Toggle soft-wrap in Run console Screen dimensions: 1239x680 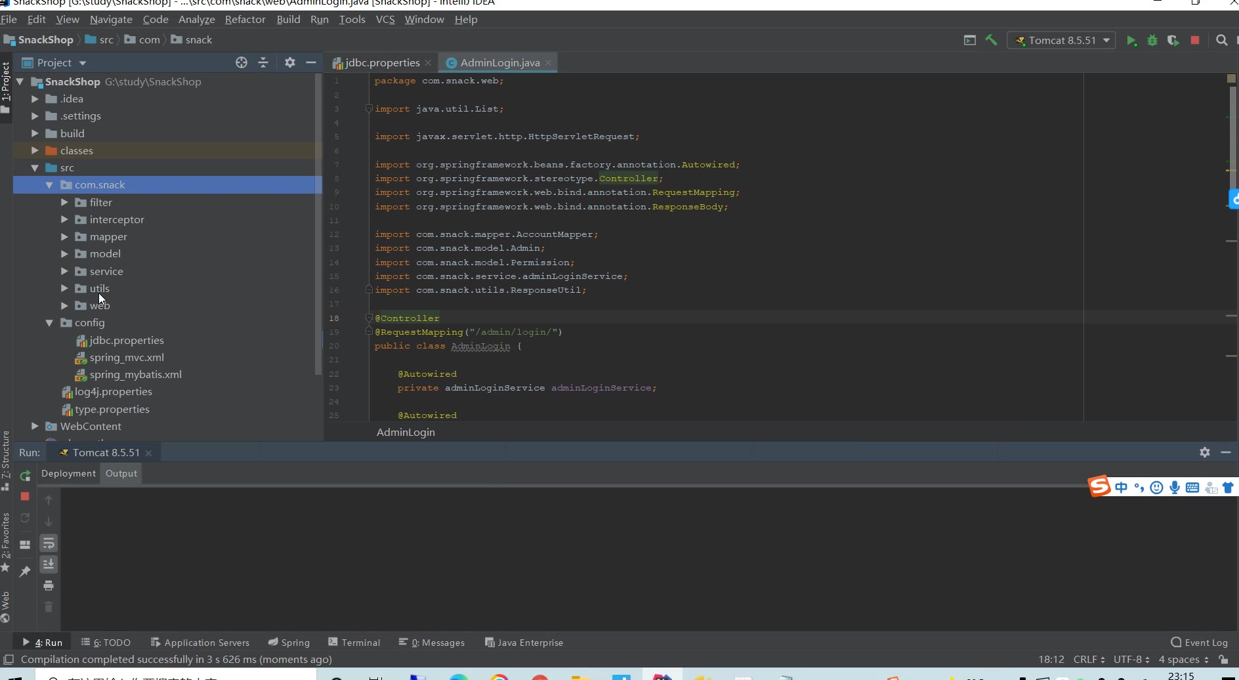49,543
